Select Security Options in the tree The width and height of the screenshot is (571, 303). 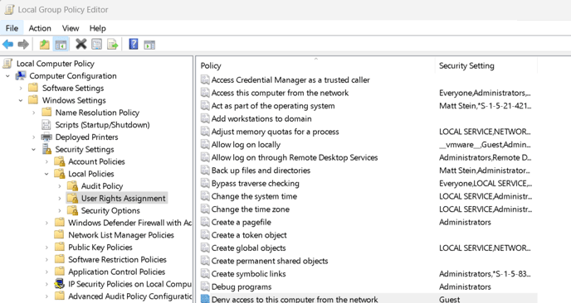pos(110,211)
